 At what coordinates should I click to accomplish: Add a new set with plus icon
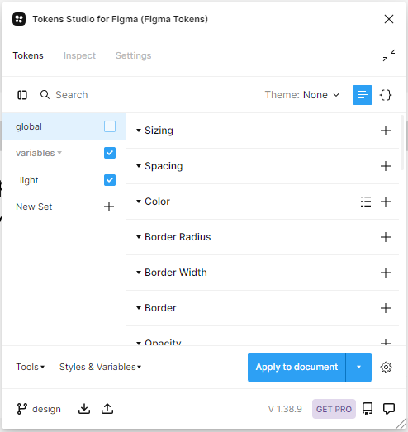pos(109,207)
